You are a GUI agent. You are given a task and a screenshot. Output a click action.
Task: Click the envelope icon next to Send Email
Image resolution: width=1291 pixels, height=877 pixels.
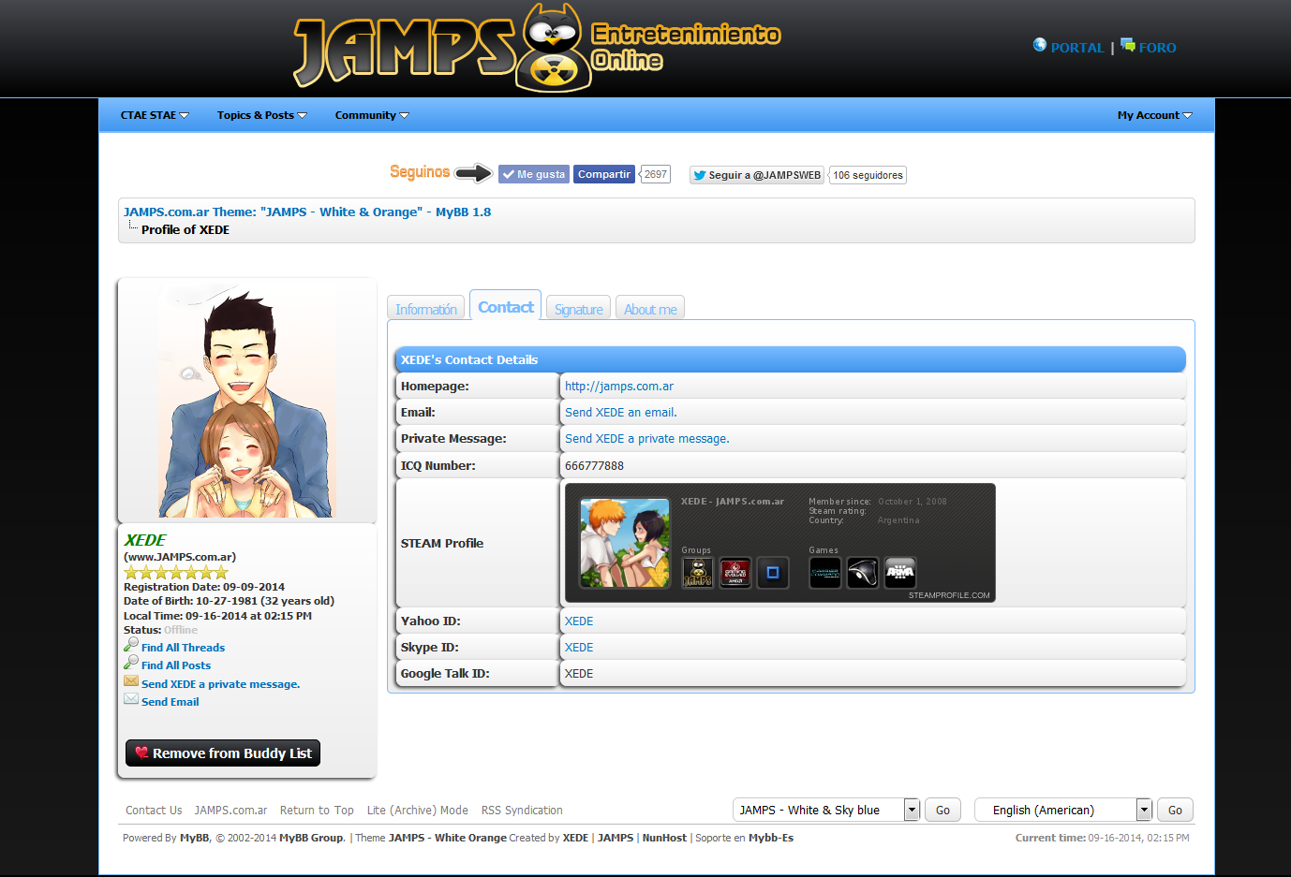pyautogui.click(x=131, y=699)
